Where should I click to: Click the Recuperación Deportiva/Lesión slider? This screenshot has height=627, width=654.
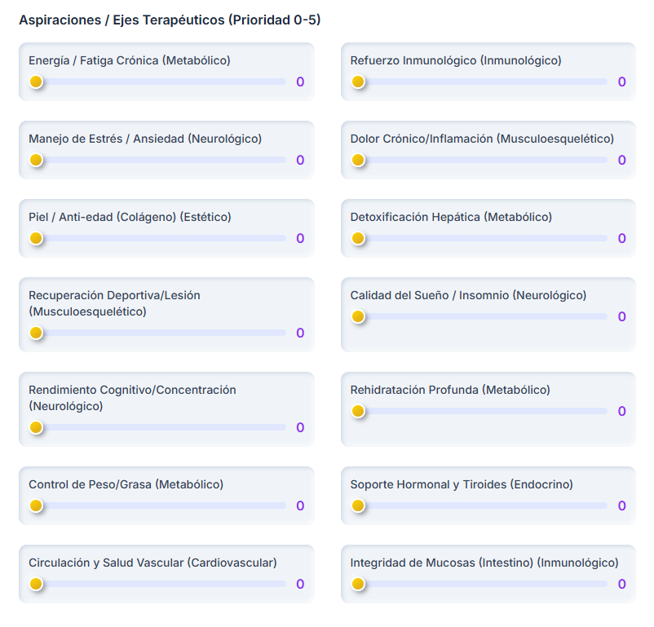click(x=36, y=333)
